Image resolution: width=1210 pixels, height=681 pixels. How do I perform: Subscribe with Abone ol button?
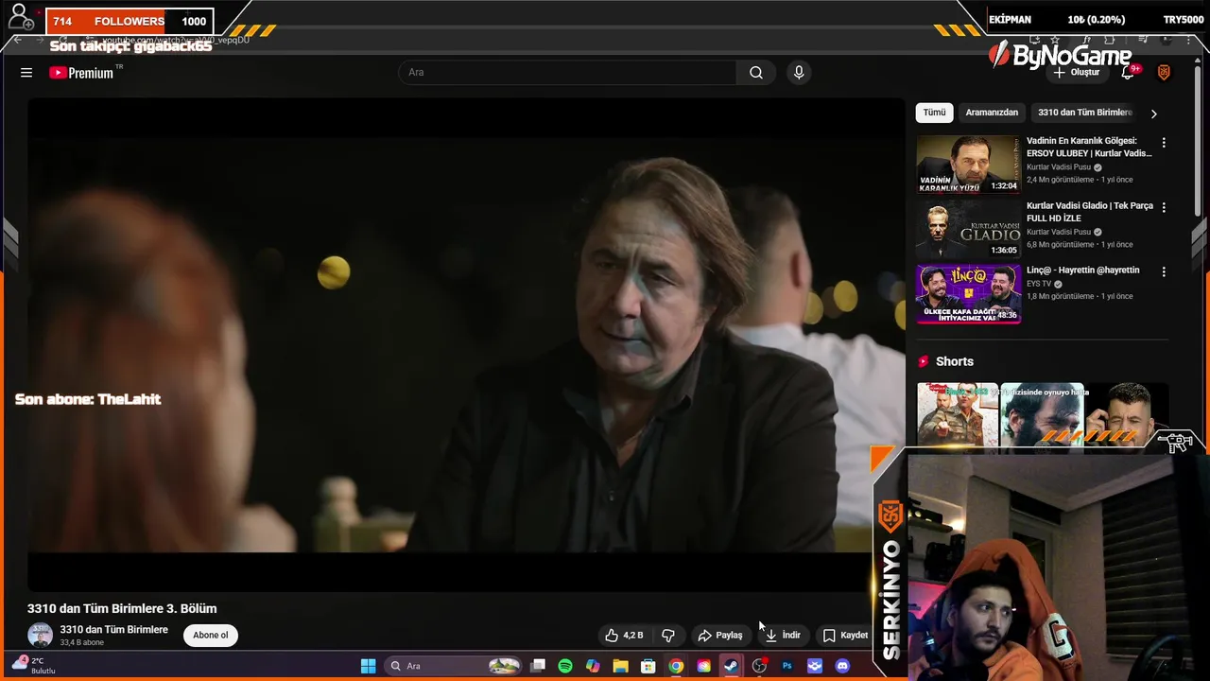[x=211, y=636]
